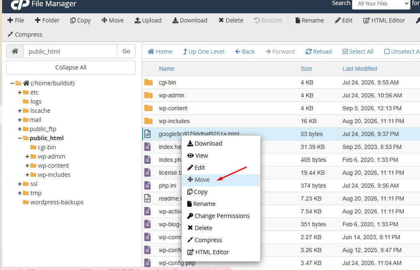420x270 pixels.
Task: Sort files by Name column
Action: coord(166,69)
